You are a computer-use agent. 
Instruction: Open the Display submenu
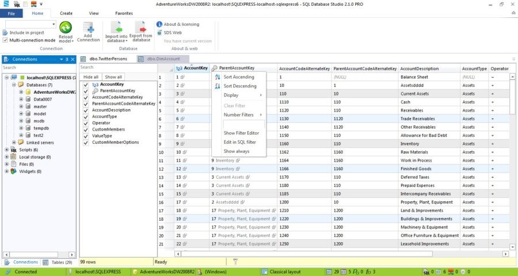click(238, 95)
